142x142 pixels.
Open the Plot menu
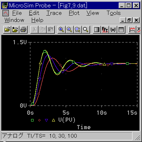pos(74,13)
